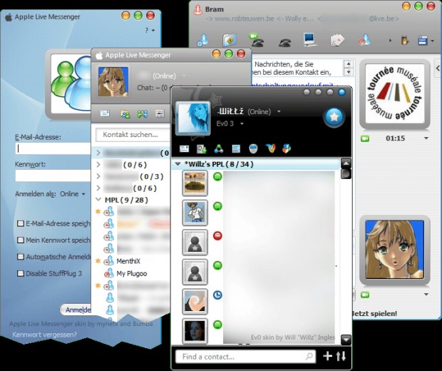The height and width of the screenshot is (371, 442).
Task: Click the magnifier in Find a contact box
Action: point(309,357)
